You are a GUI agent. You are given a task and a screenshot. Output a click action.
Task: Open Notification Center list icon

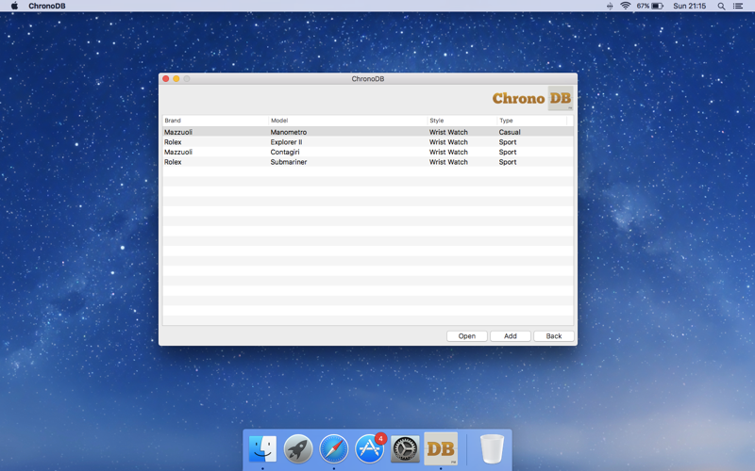738,6
